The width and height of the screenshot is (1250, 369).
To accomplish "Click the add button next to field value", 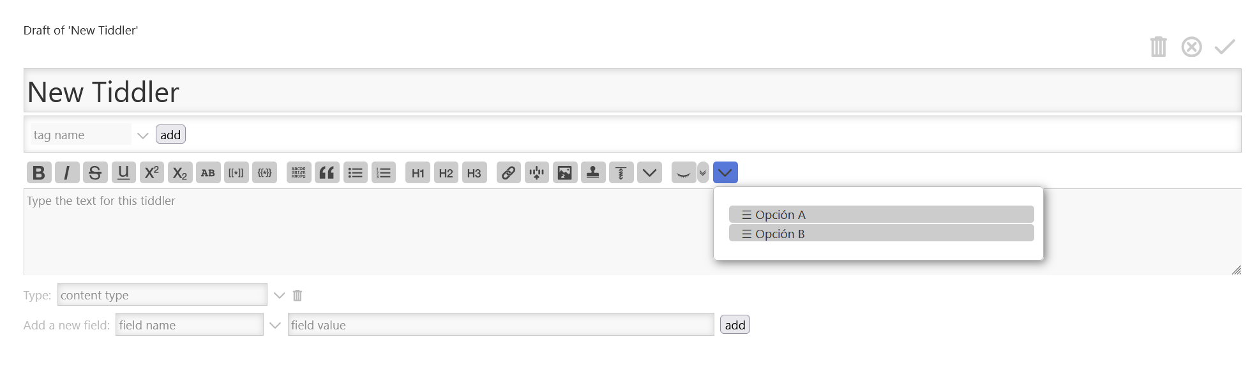I will [735, 325].
